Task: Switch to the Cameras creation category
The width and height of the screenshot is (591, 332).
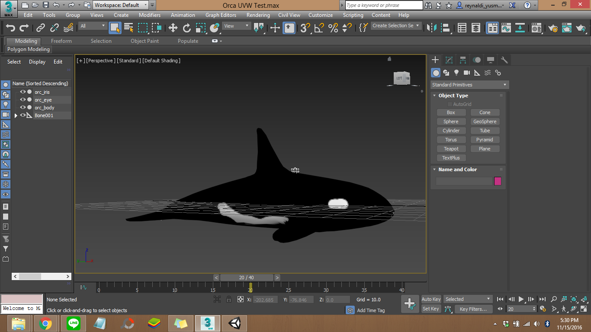Action: [467, 73]
